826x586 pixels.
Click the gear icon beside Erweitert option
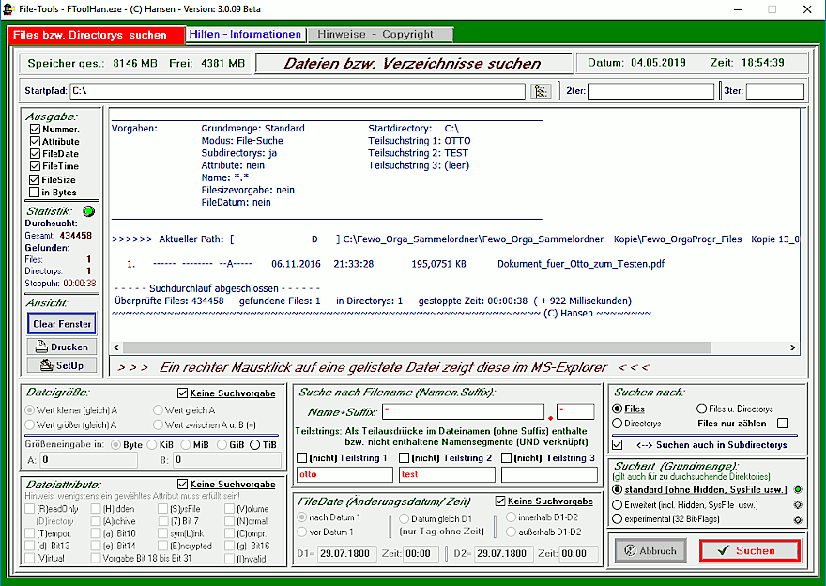coord(797,504)
